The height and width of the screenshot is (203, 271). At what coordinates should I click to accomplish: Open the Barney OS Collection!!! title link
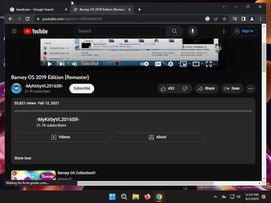point(76,173)
